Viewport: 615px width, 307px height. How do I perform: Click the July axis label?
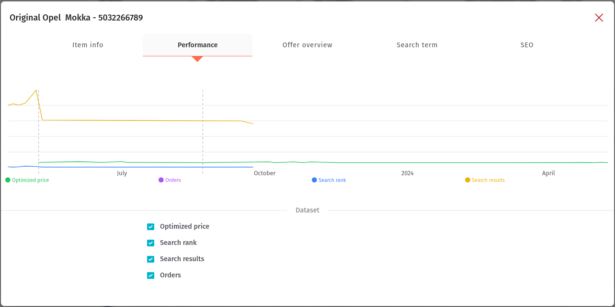(122, 173)
